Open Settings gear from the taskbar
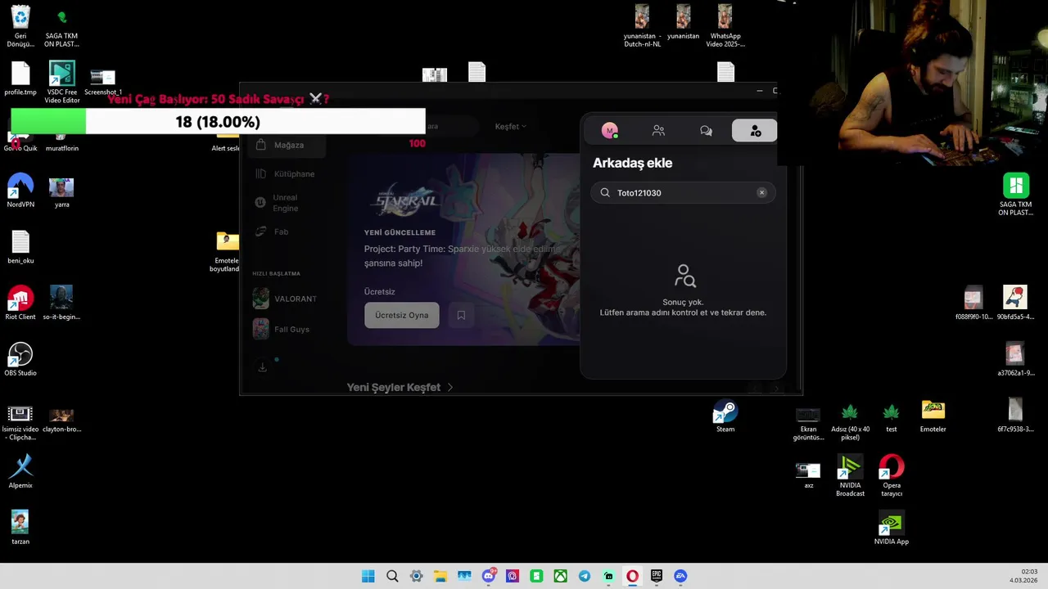Image resolution: width=1048 pixels, height=589 pixels. [416, 576]
